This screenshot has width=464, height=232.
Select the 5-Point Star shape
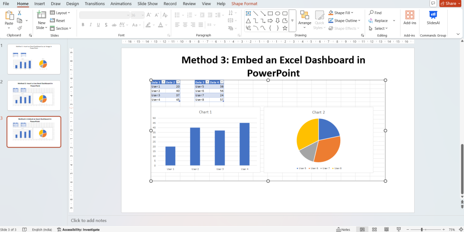[x=285, y=28]
